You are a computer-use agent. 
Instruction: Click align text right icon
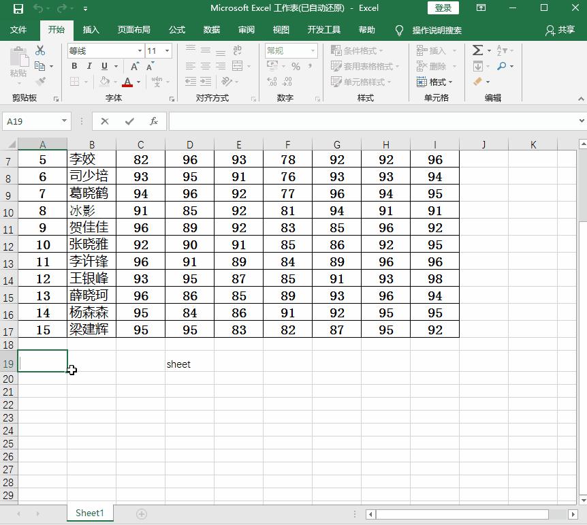[221, 66]
